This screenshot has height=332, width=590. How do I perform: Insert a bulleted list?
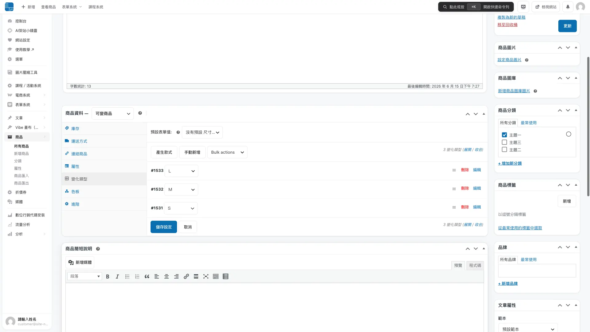[127, 276]
